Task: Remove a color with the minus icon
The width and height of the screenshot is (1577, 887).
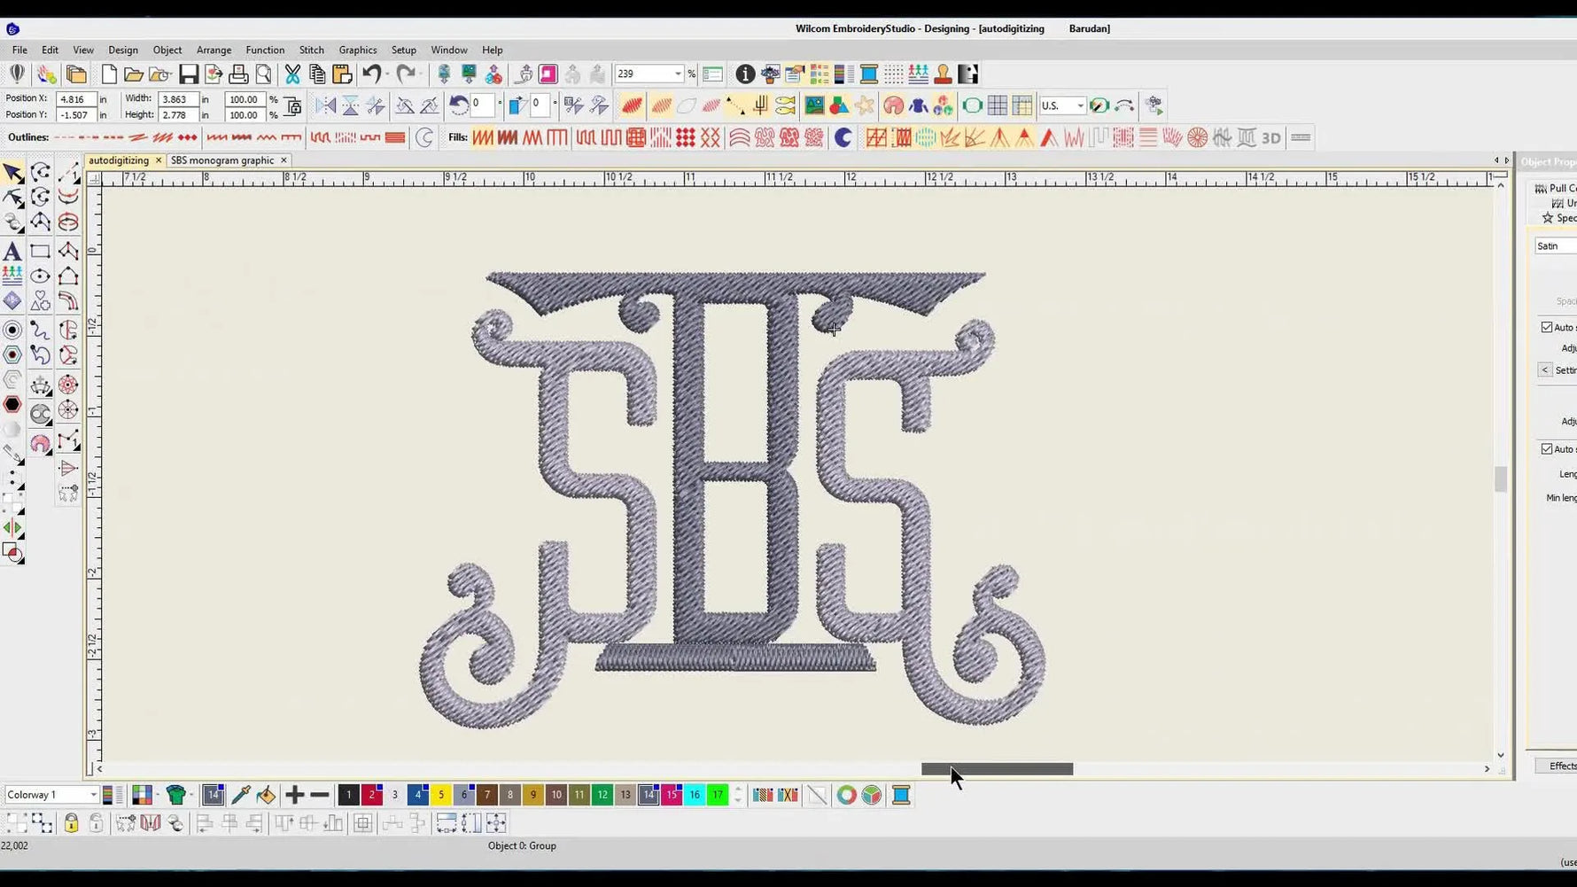Action: click(320, 796)
